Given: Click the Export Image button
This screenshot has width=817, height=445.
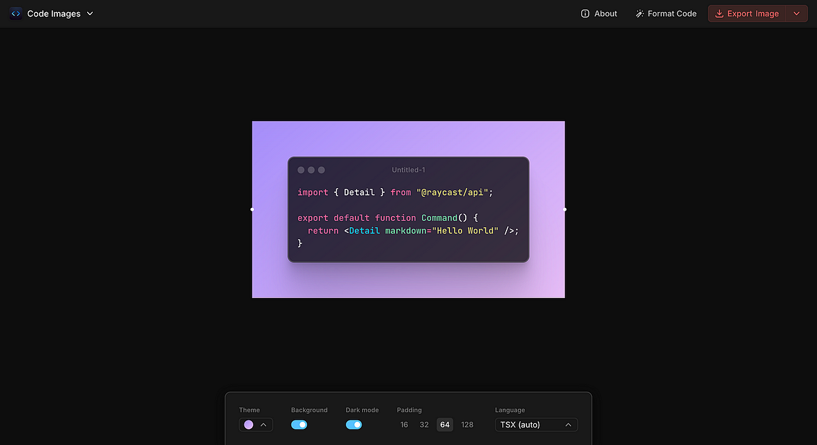Looking at the screenshot, I should point(754,13).
